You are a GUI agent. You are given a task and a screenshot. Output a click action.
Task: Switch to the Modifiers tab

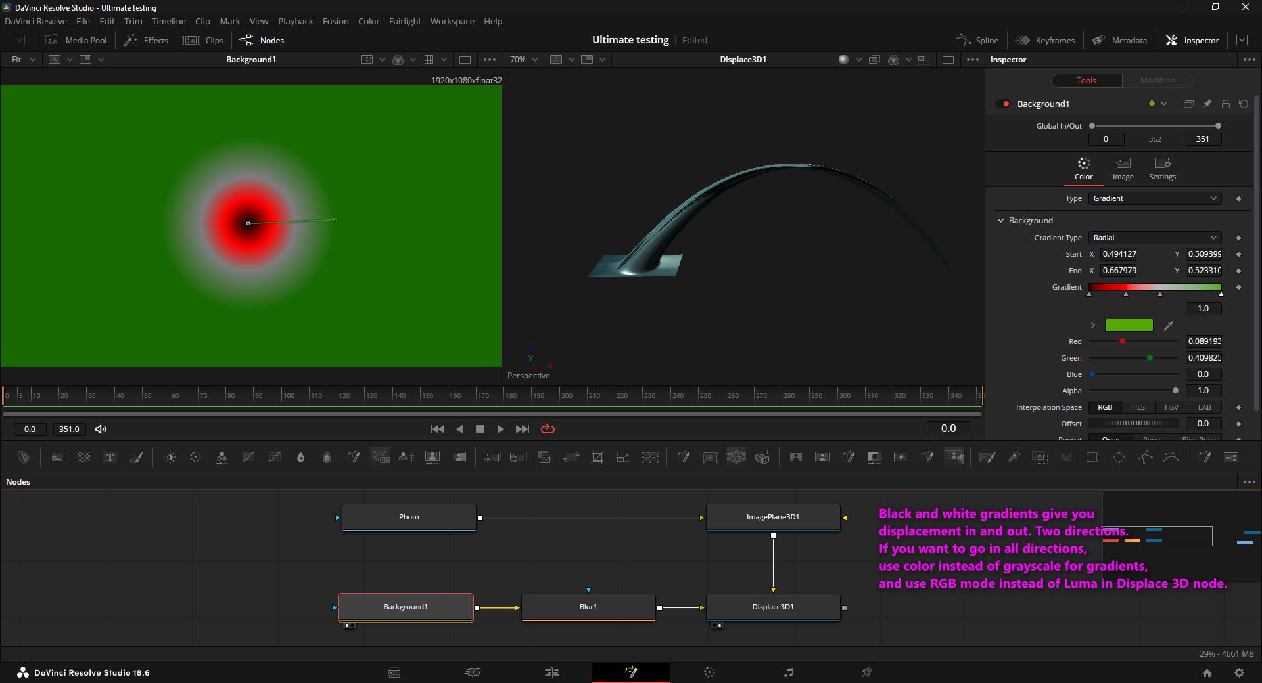(1157, 80)
